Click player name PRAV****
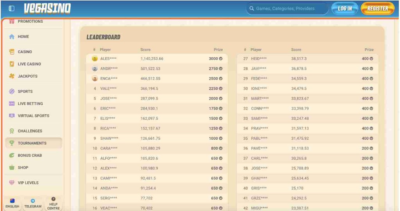This screenshot has width=400, height=211. [259, 128]
